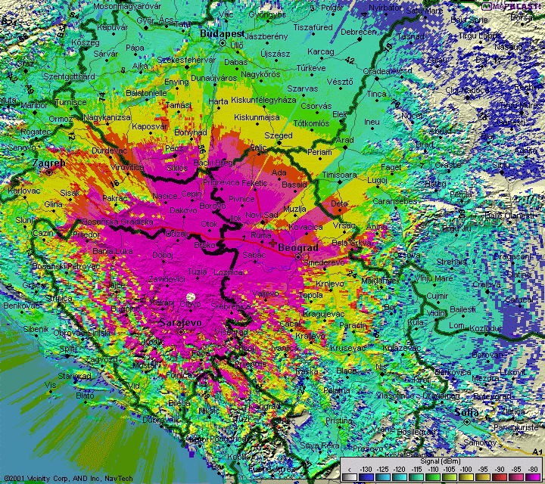Click the white transmitter marker near Olovo
545x484 pixels.
point(190,297)
